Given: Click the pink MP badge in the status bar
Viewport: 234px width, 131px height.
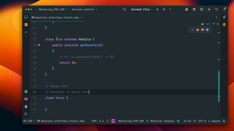Looking at the screenshot, I should click(113, 121).
